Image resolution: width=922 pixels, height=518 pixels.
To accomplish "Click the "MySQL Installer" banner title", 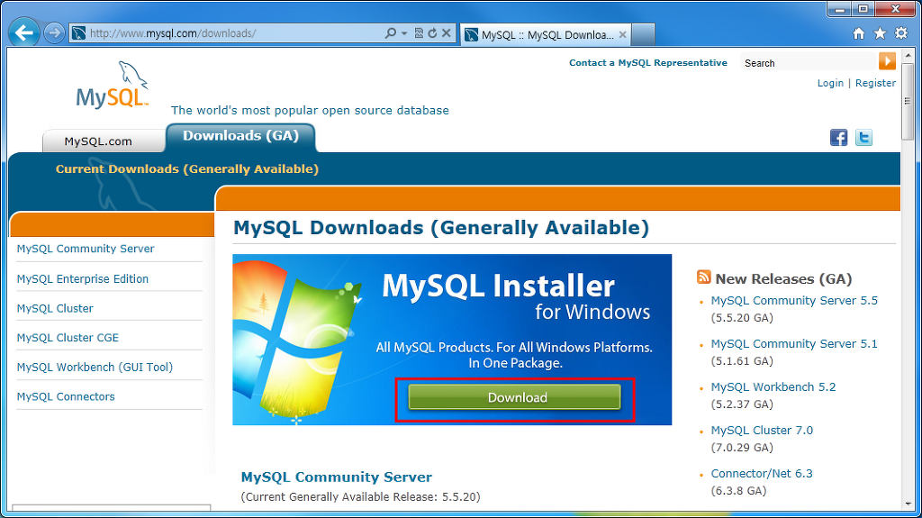I will coord(498,286).
